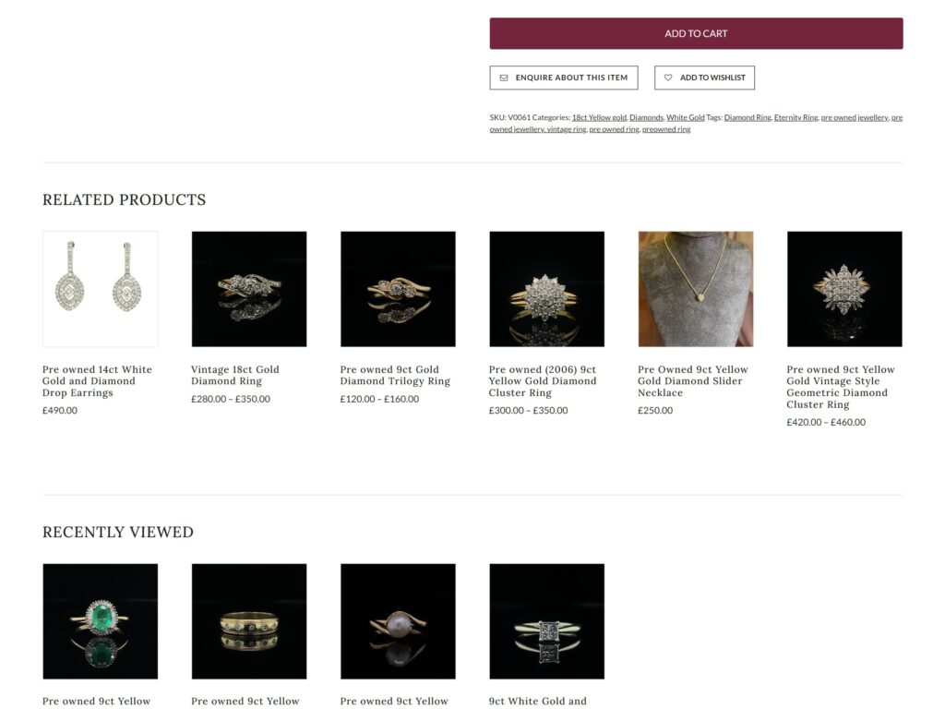Viewport: 945px width, 709px height.
Task: Click the Pre Owned Diamond Slider Necklace title
Action: click(692, 381)
